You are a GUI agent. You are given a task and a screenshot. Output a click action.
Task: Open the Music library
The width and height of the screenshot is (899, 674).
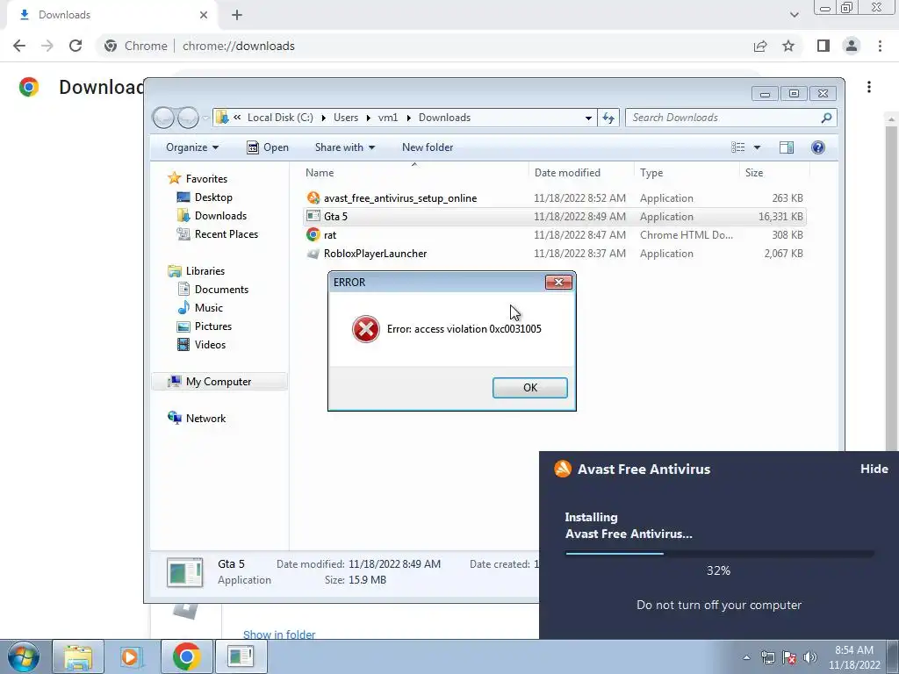[x=209, y=308]
